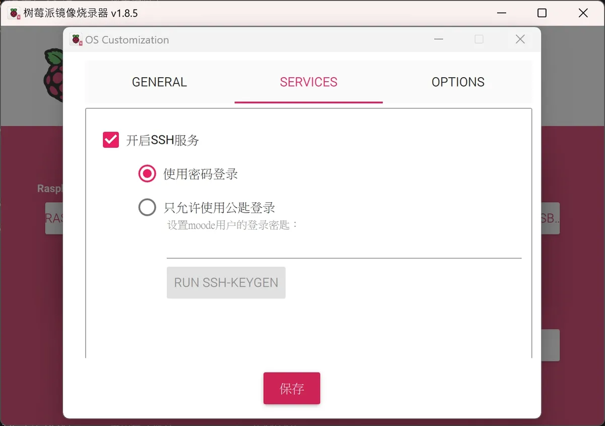Open the OPTIONS tab
The width and height of the screenshot is (605, 426).
458,82
